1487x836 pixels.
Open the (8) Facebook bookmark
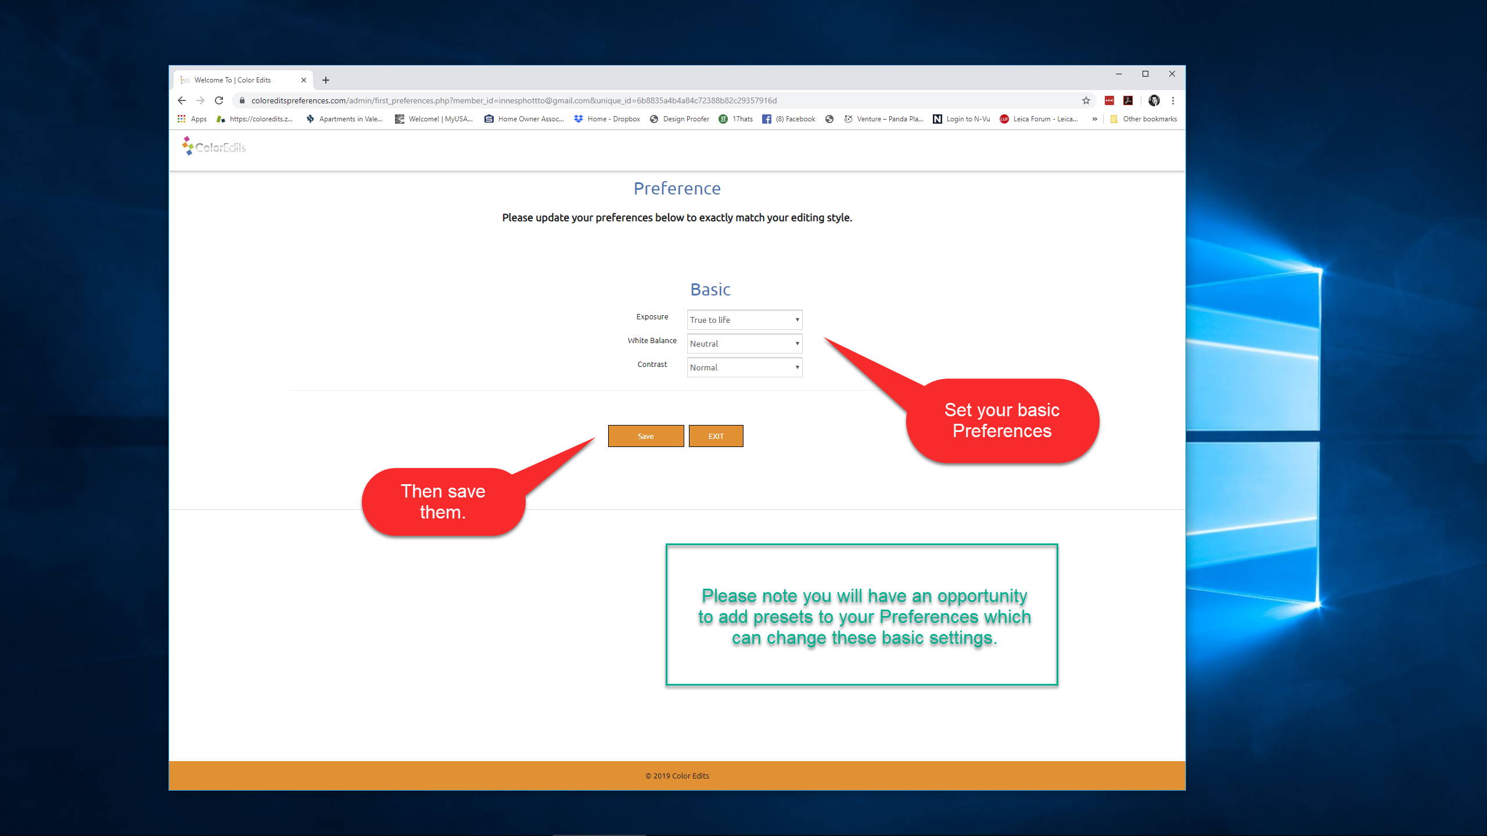789,119
